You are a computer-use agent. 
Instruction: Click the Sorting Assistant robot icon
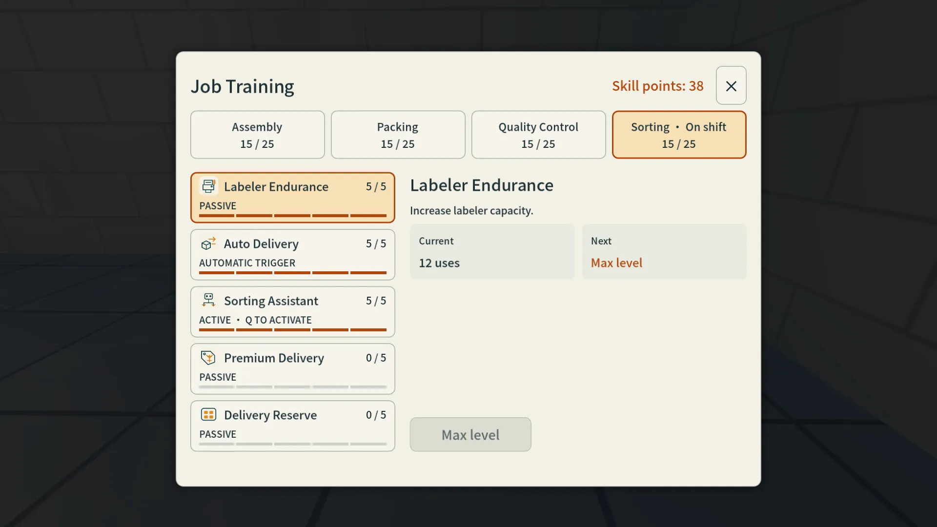pyautogui.click(x=208, y=300)
